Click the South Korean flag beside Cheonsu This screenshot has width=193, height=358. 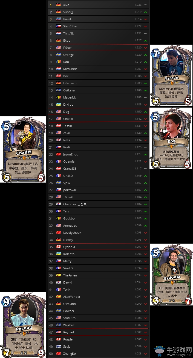(x=58, y=204)
